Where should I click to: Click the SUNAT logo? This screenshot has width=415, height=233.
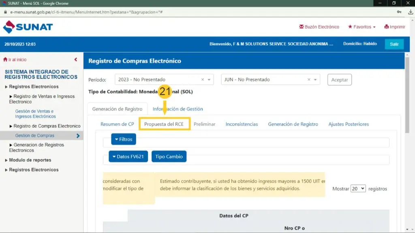[x=28, y=27]
